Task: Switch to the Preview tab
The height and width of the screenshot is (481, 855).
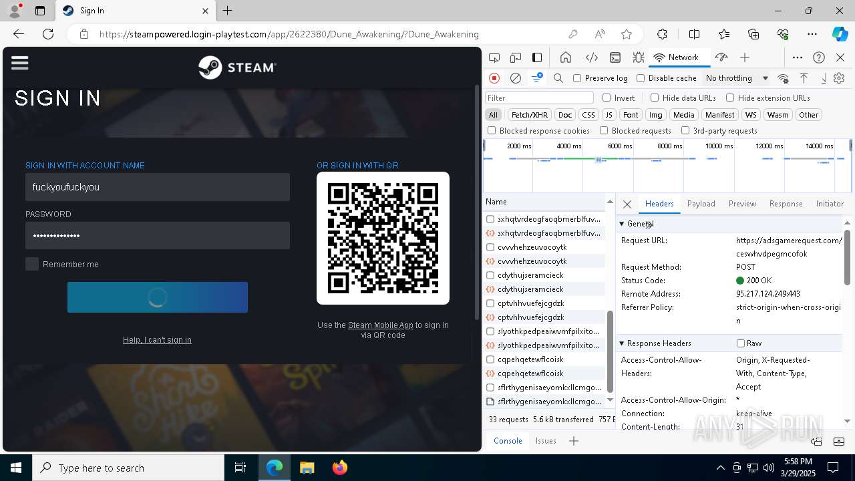Action: tap(742, 204)
